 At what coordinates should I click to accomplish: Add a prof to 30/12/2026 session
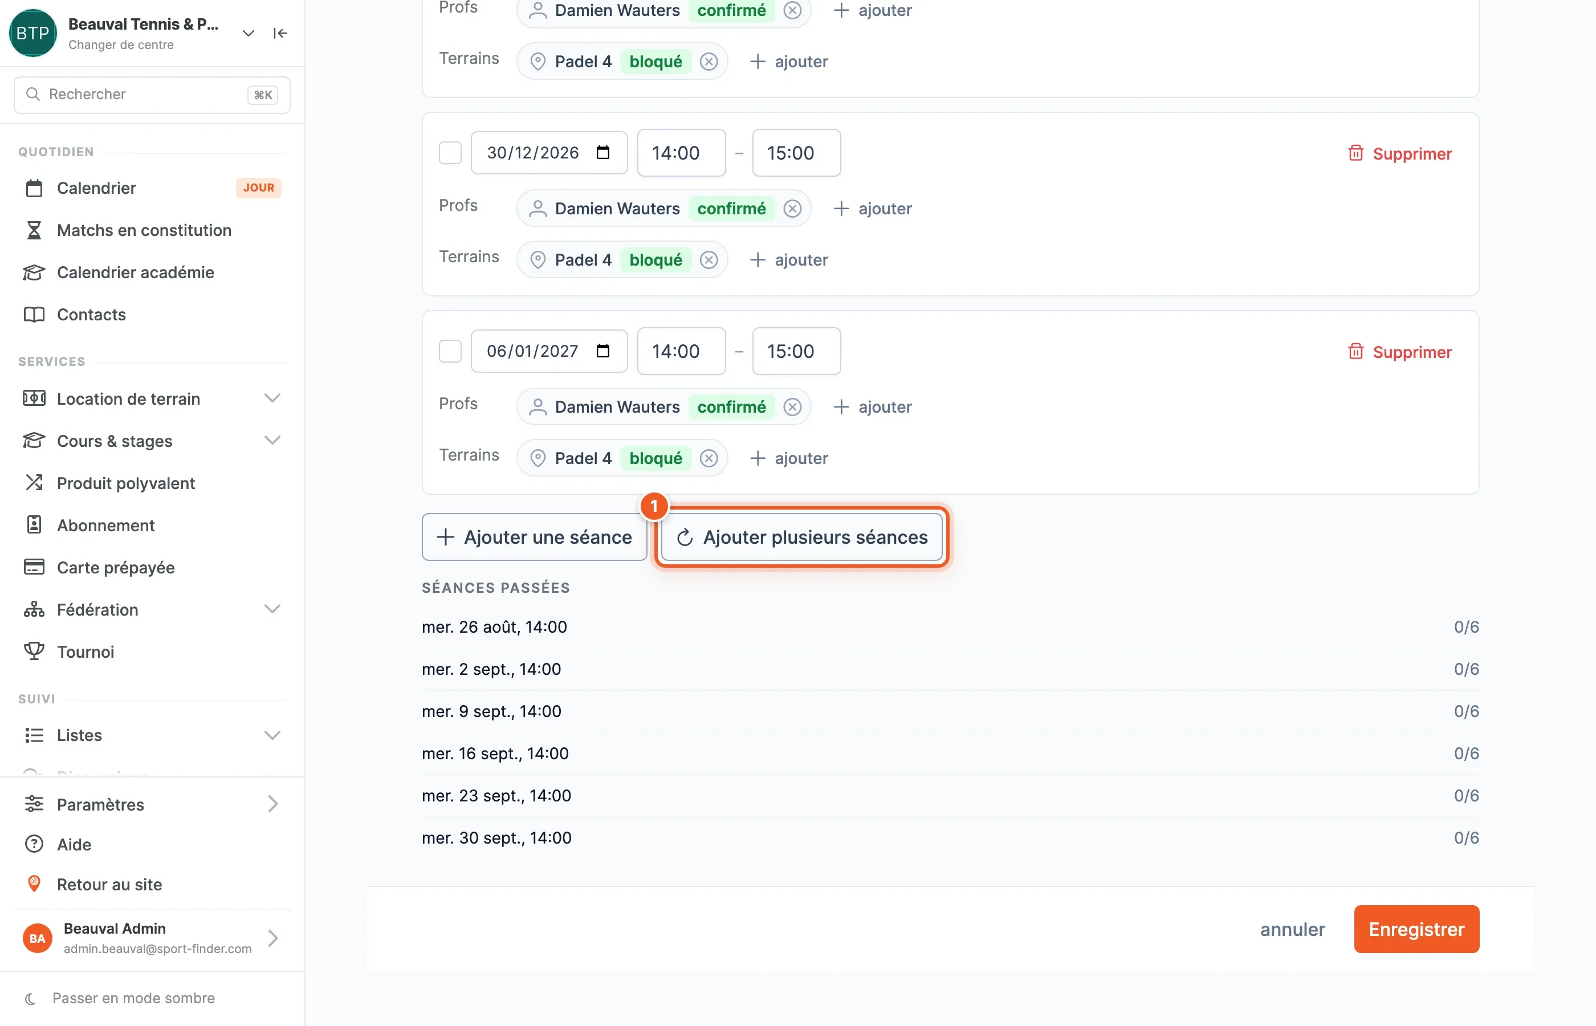[x=873, y=209]
